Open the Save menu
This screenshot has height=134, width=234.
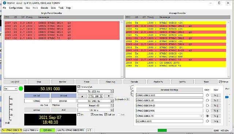click(x=53, y=8)
